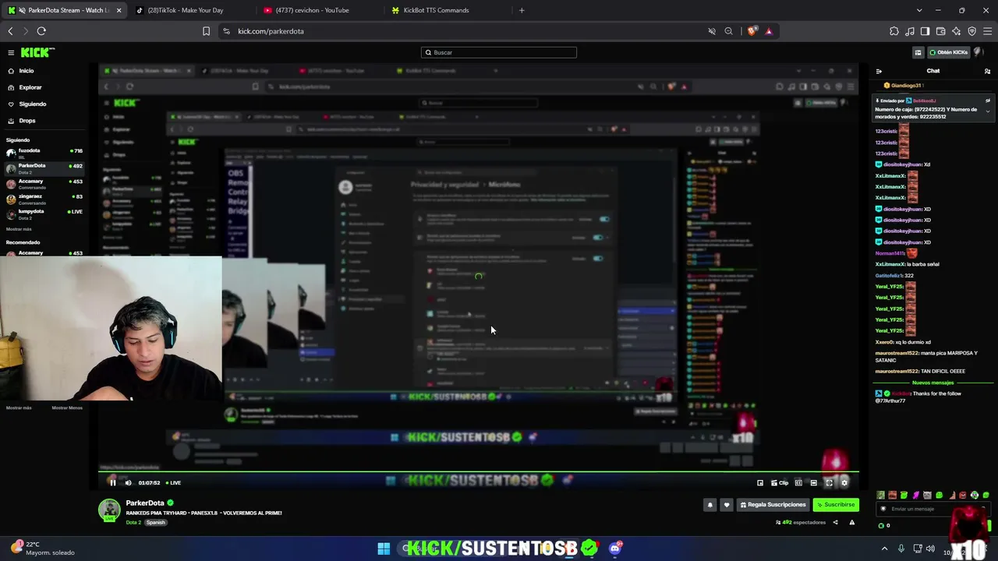Open the Windows Start menu
This screenshot has width=998, height=561.
point(384,549)
